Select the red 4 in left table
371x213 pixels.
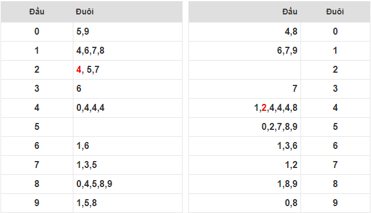79,69
